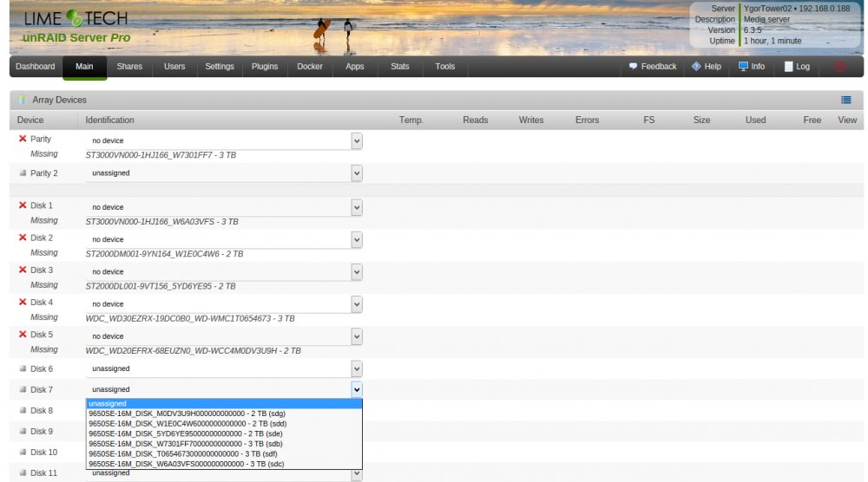Click the grey status square beside Disk 7
Screen dimensions: 868x482
[x=23, y=390]
